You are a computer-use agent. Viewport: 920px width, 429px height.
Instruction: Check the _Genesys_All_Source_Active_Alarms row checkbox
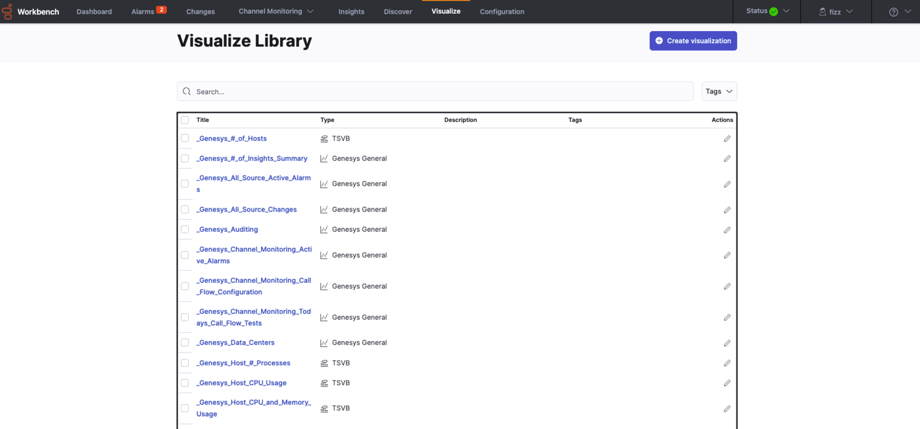click(185, 183)
